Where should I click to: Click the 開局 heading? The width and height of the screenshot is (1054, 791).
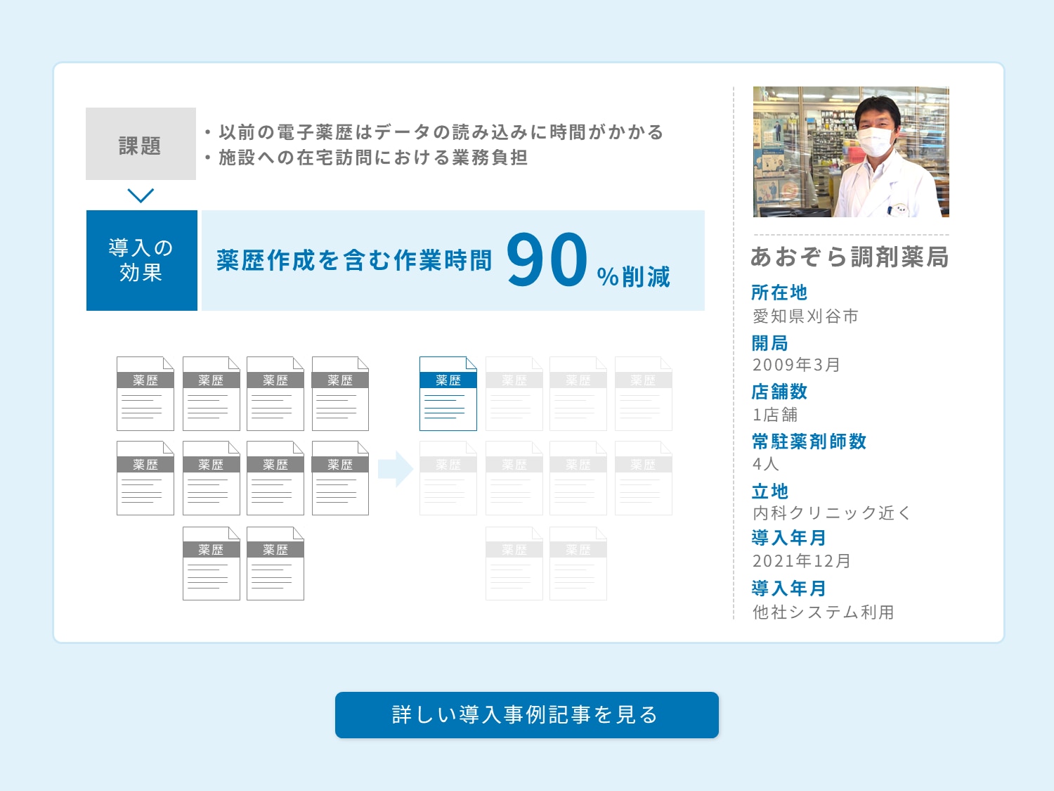pyautogui.click(x=769, y=343)
